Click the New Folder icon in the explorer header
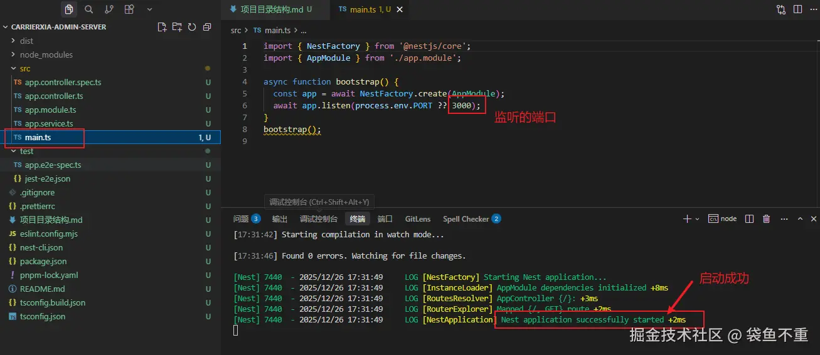 [x=177, y=27]
